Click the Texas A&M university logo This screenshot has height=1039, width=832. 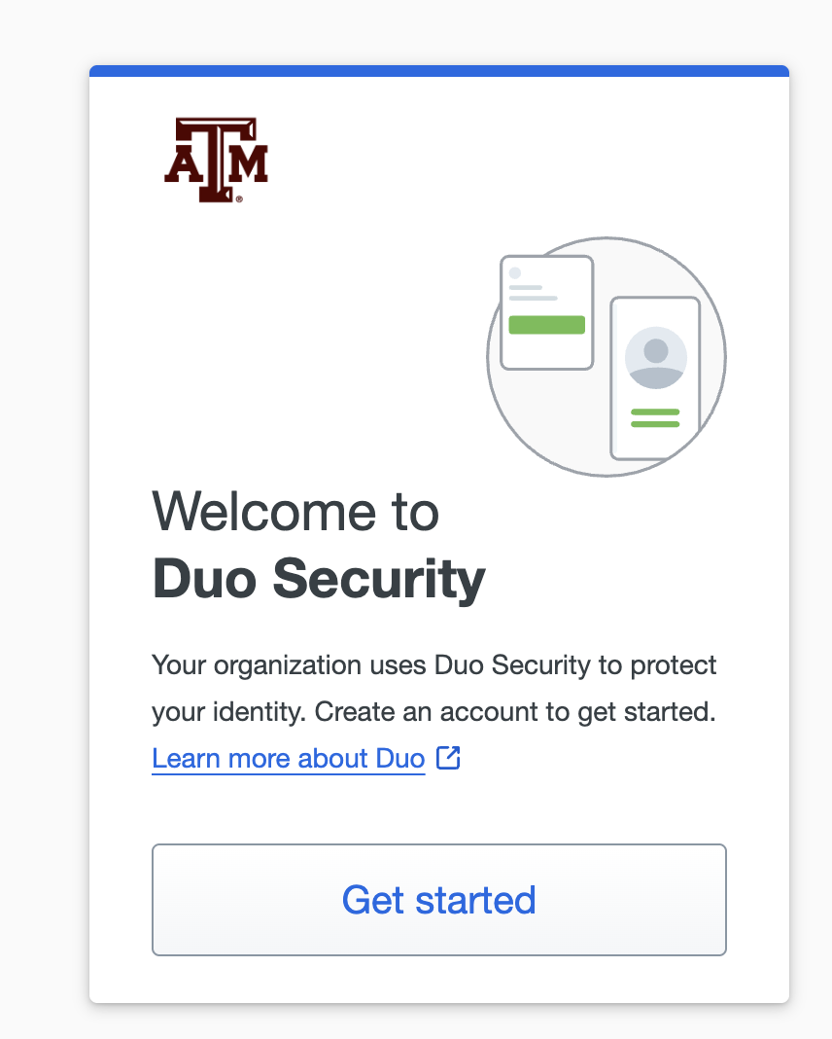pos(218,159)
